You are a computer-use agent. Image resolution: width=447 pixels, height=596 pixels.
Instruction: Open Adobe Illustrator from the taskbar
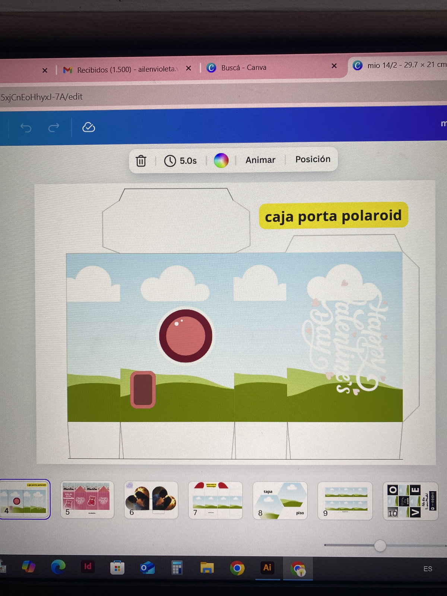pos(267,567)
